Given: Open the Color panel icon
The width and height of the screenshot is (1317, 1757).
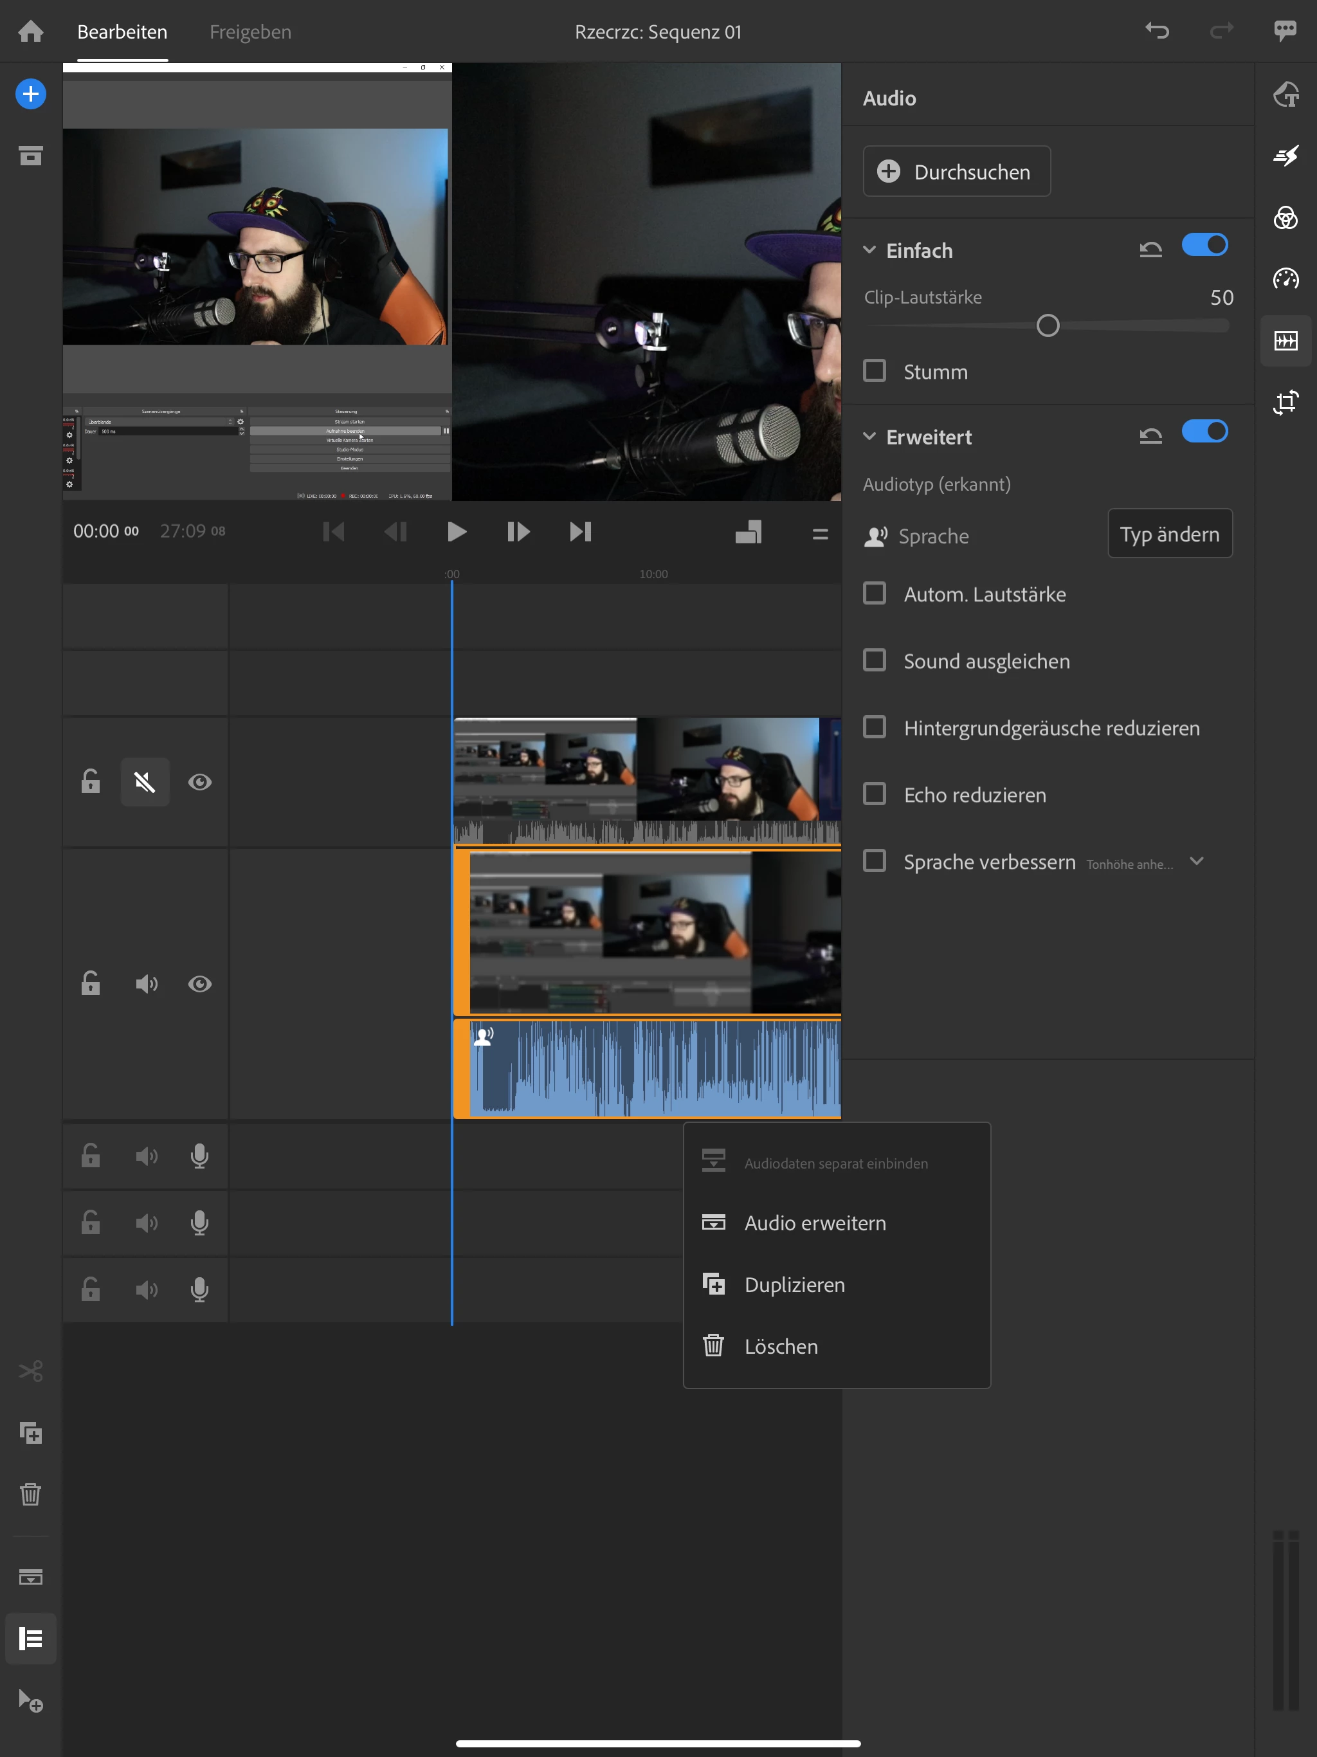Looking at the screenshot, I should click(x=1285, y=217).
